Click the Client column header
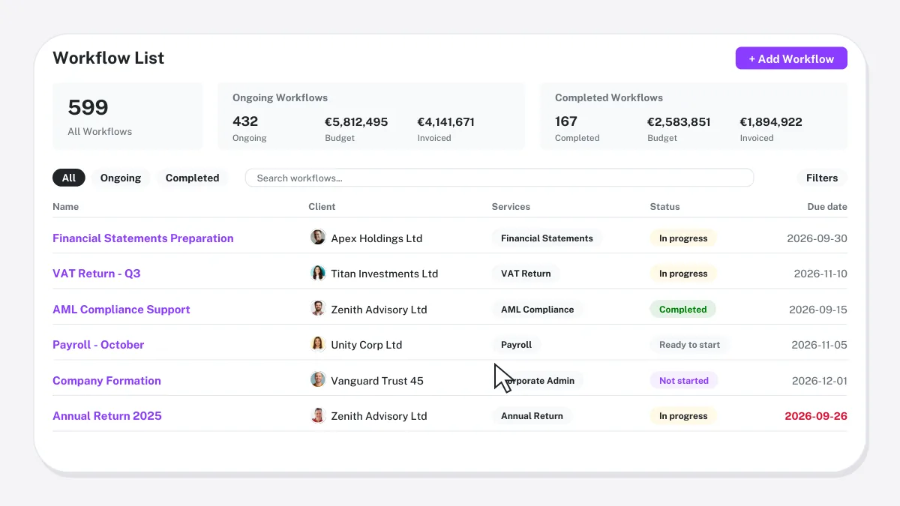900x506 pixels. coord(322,206)
